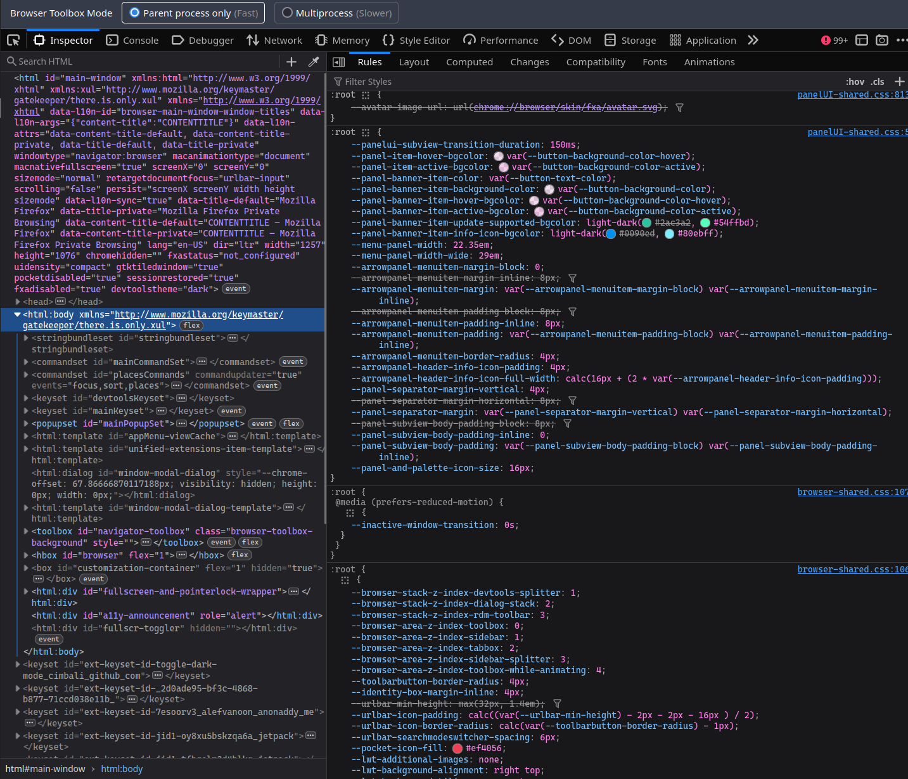The image size is (908, 779).
Task: Collapse the html:body node
Action: tap(17, 314)
